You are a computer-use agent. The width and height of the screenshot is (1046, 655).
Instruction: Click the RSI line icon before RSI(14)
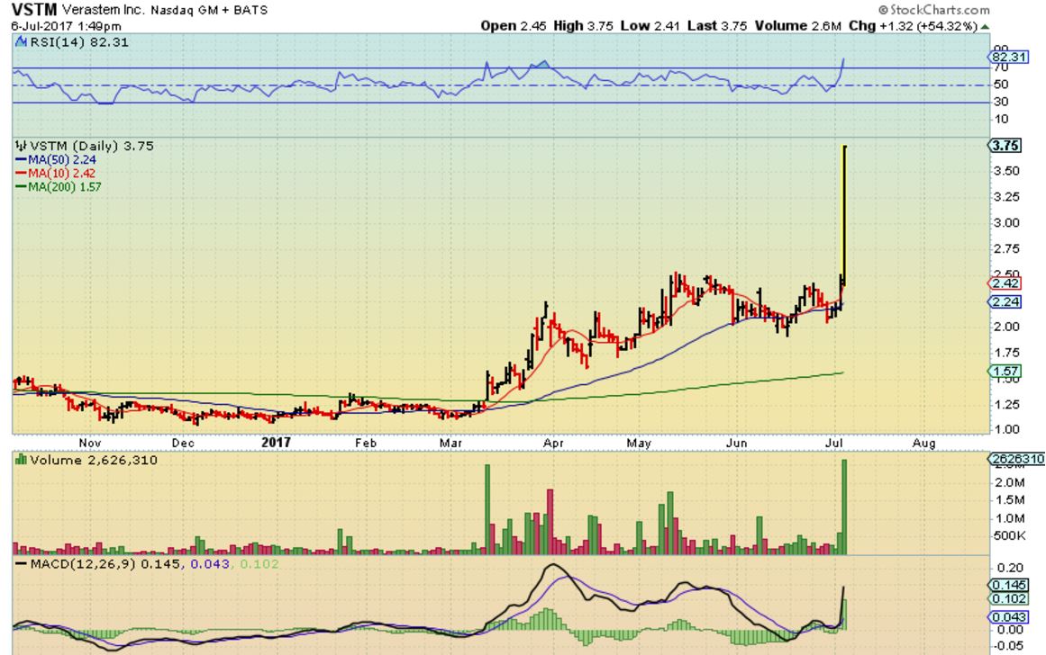coord(22,42)
